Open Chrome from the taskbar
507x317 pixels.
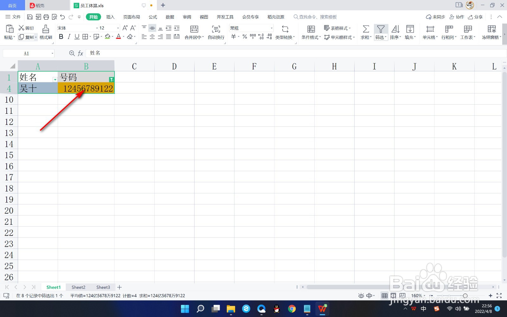click(292, 308)
